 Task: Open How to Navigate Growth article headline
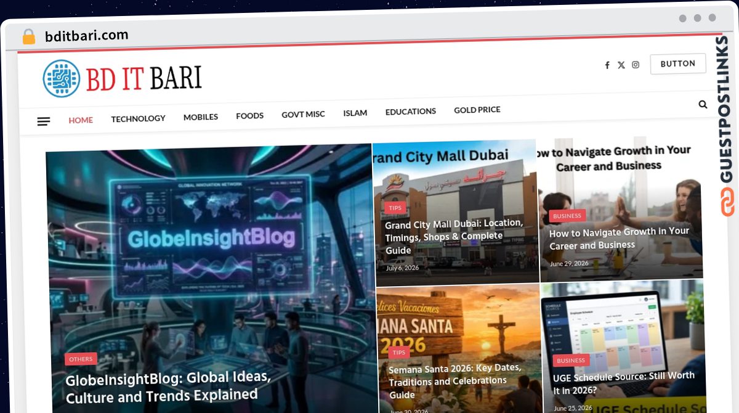[x=620, y=238]
